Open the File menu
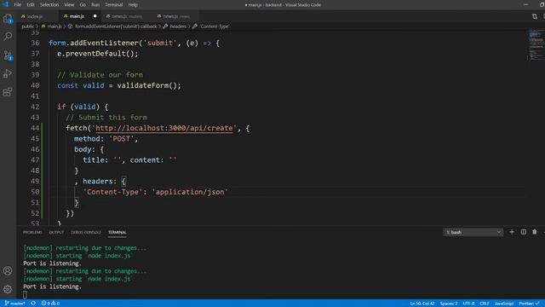The height and width of the screenshot is (307, 545). click(x=17, y=5)
